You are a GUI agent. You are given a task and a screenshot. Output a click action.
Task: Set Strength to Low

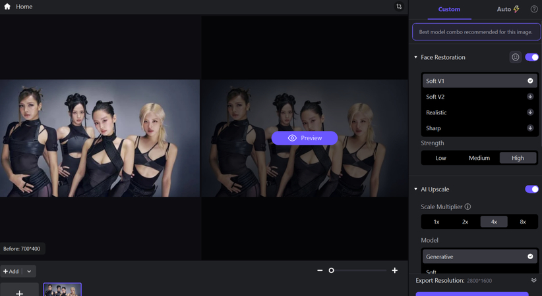click(x=440, y=158)
